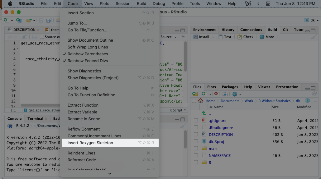Refresh the Files pane listing

314,94
